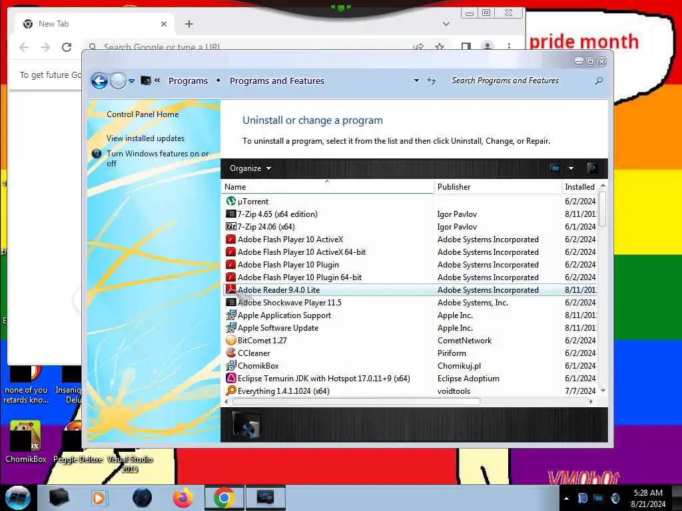The image size is (682, 511).
Task: Select the Eclipse Adoptium publisher cell
Action: (468, 378)
